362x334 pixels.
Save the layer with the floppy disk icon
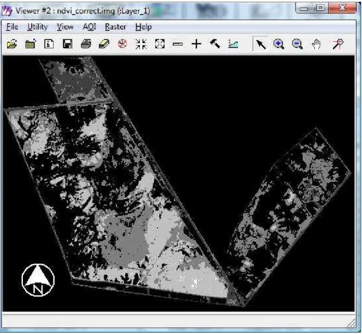pos(68,44)
